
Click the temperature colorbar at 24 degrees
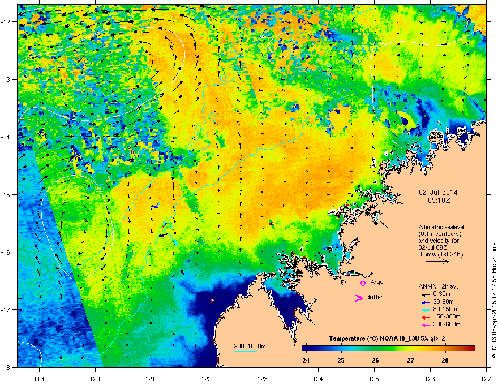pos(306,348)
